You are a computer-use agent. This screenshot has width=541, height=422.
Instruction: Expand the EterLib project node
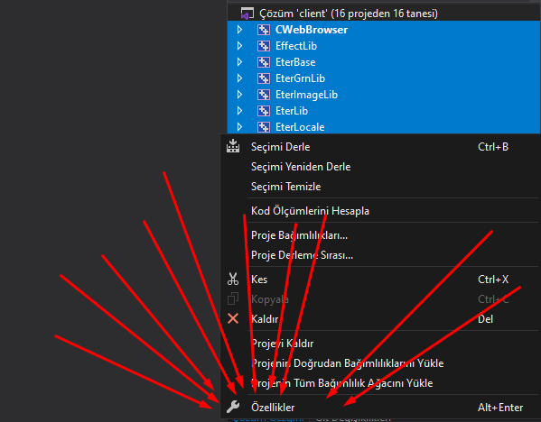tap(240, 111)
